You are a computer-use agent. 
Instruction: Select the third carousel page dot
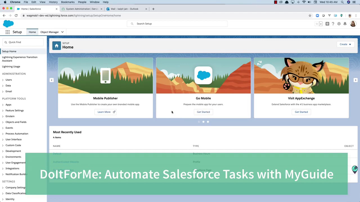coord(208,122)
